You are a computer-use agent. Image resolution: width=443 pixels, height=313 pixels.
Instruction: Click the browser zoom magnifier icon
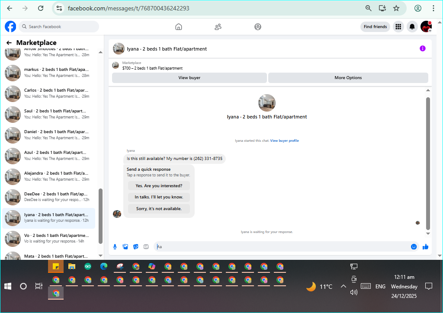(x=369, y=8)
